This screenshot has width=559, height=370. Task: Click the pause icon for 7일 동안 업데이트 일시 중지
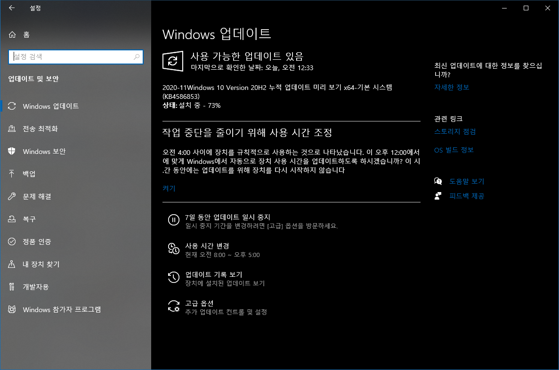pos(174,220)
